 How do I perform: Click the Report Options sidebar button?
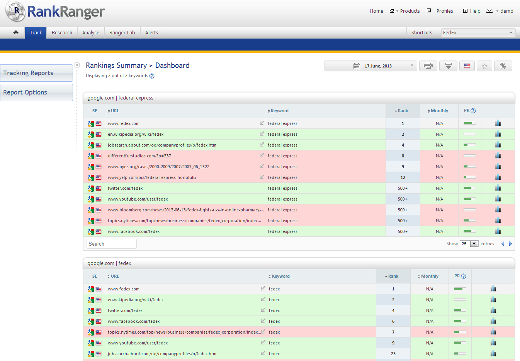pyautogui.click(x=36, y=93)
